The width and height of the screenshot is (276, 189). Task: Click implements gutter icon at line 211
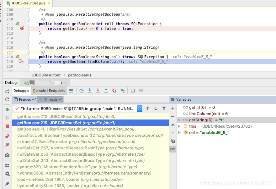point(17,24)
